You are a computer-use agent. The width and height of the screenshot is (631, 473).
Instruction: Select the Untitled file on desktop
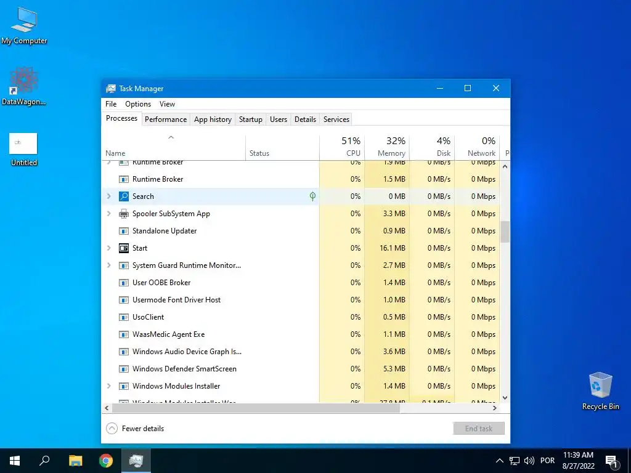(23, 150)
